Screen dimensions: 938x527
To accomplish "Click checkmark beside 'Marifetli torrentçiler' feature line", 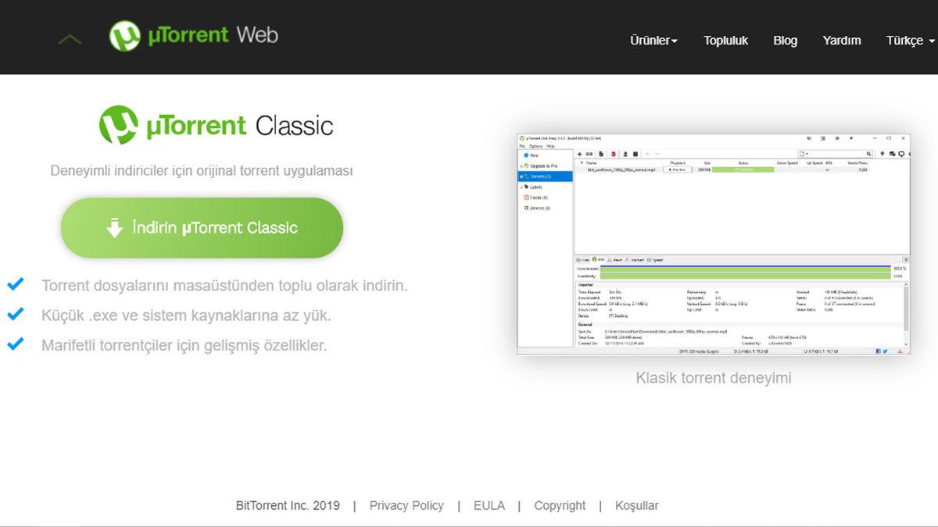I will click(x=15, y=344).
